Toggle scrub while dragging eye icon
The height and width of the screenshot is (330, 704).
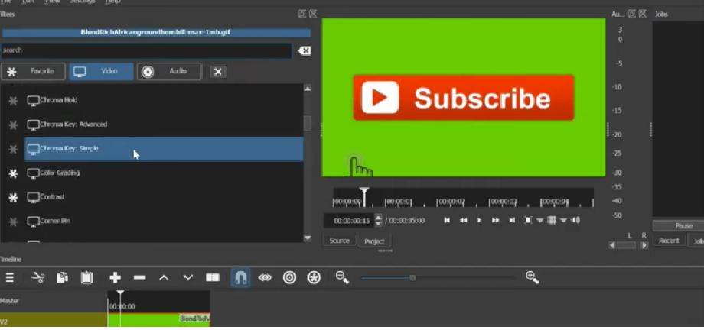click(x=266, y=278)
